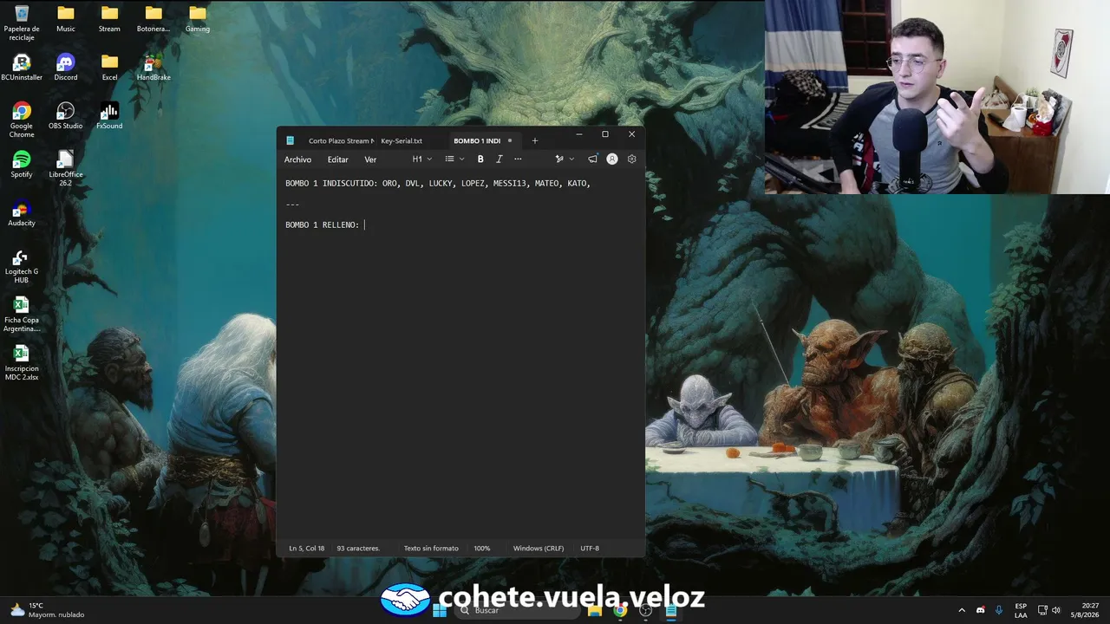The height and width of the screenshot is (624, 1110).
Task: Minimize the Notepad window
Action: [579, 134]
